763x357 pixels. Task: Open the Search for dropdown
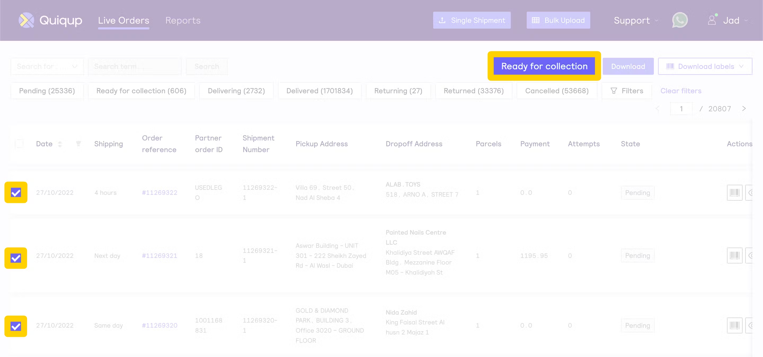(47, 66)
